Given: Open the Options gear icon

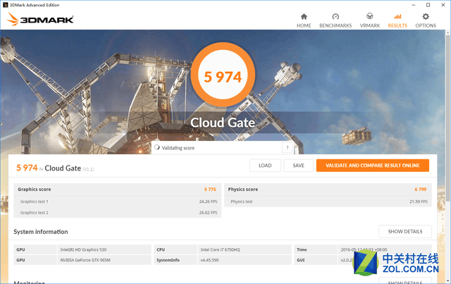Looking at the screenshot, I should pyautogui.click(x=426, y=16).
